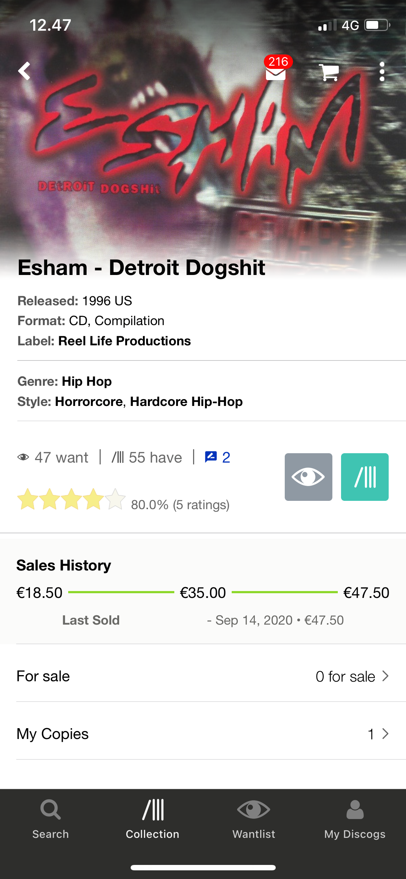The image size is (406, 879).
Task: Open the shopping cart
Action: coord(329,72)
